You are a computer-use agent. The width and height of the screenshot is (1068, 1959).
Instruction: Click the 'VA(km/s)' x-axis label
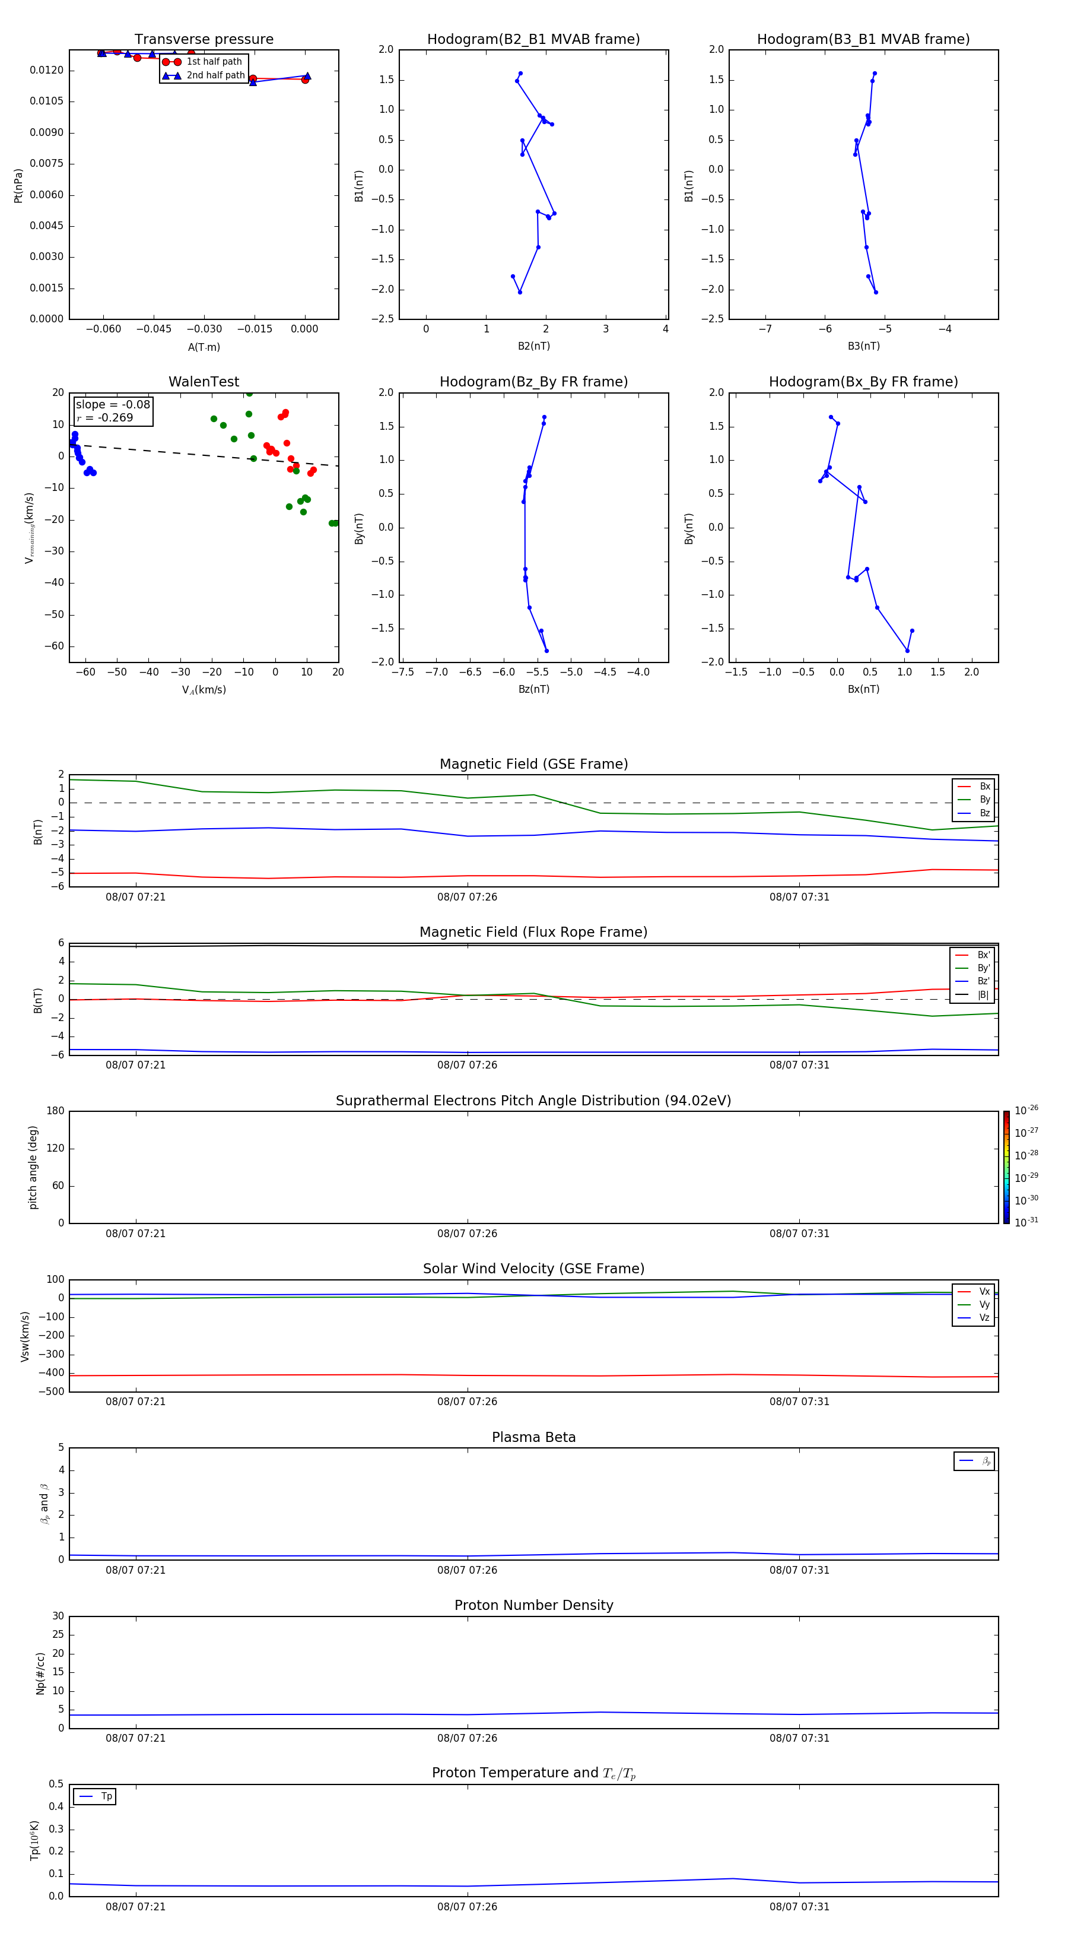tap(204, 690)
